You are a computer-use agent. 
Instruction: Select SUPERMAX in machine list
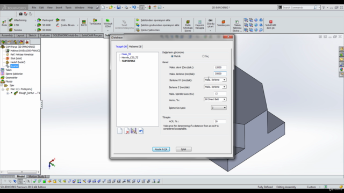[x=128, y=61]
